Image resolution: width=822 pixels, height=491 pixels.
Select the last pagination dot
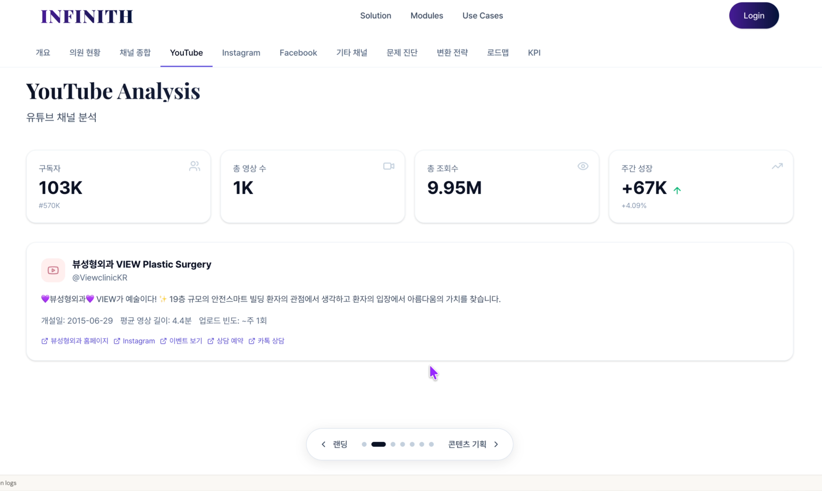point(431,444)
